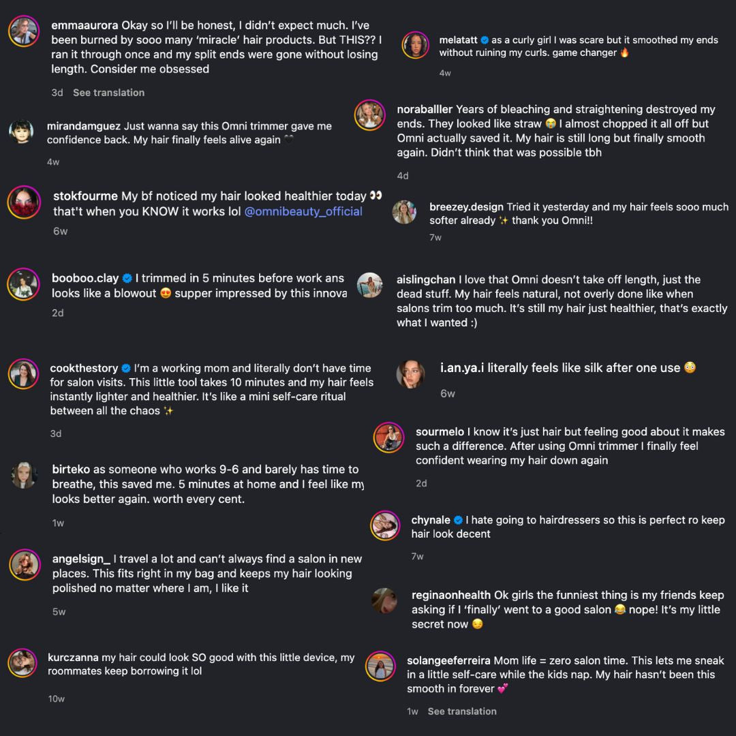Open the birteko username link

point(71,470)
